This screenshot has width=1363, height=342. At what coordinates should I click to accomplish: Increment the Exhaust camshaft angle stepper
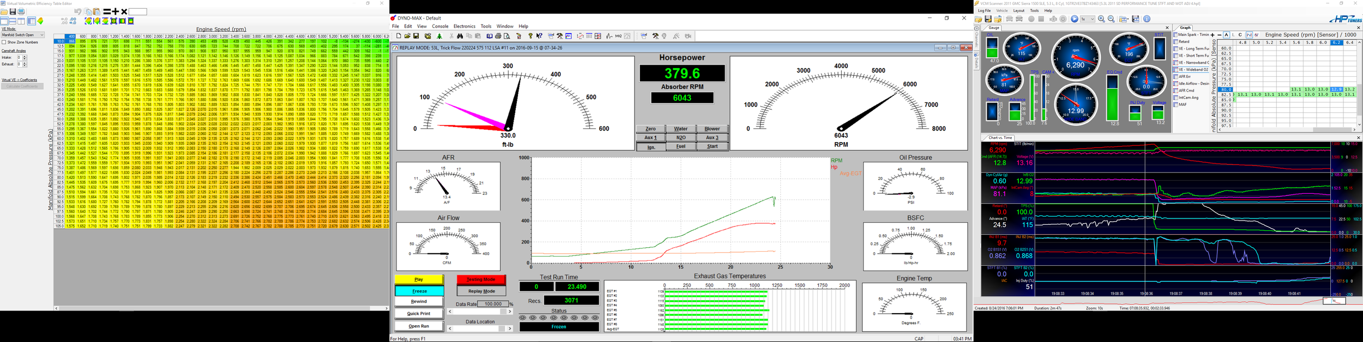pyautogui.click(x=25, y=63)
